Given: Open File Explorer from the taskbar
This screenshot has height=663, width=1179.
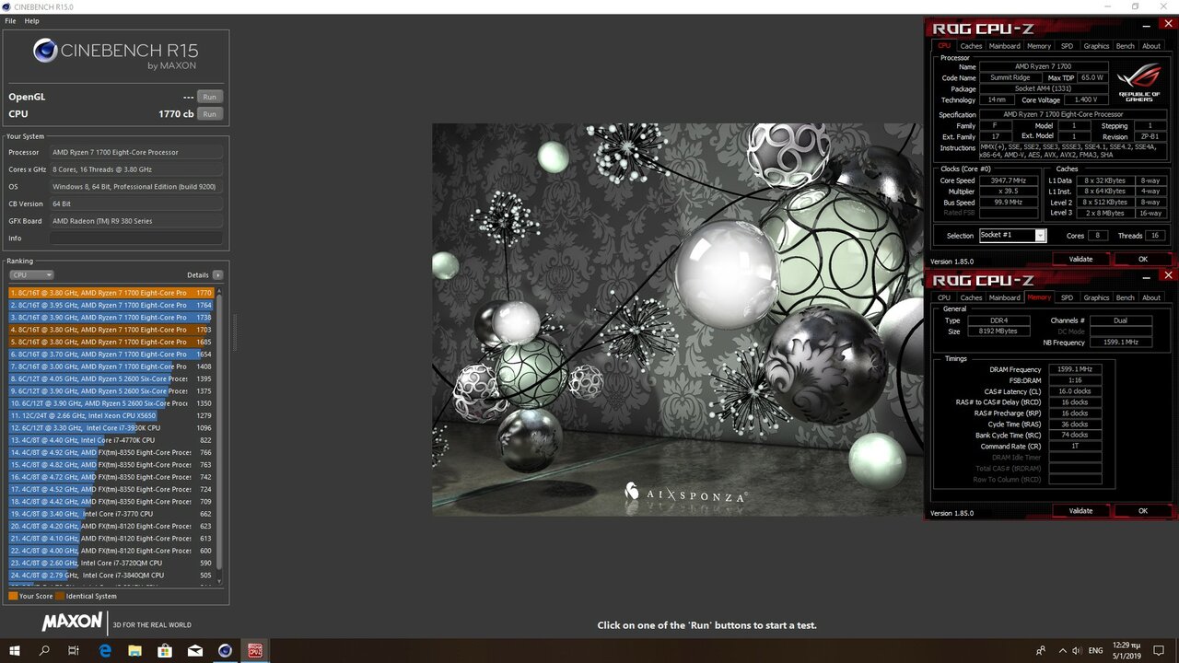Looking at the screenshot, I should point(135,650).
